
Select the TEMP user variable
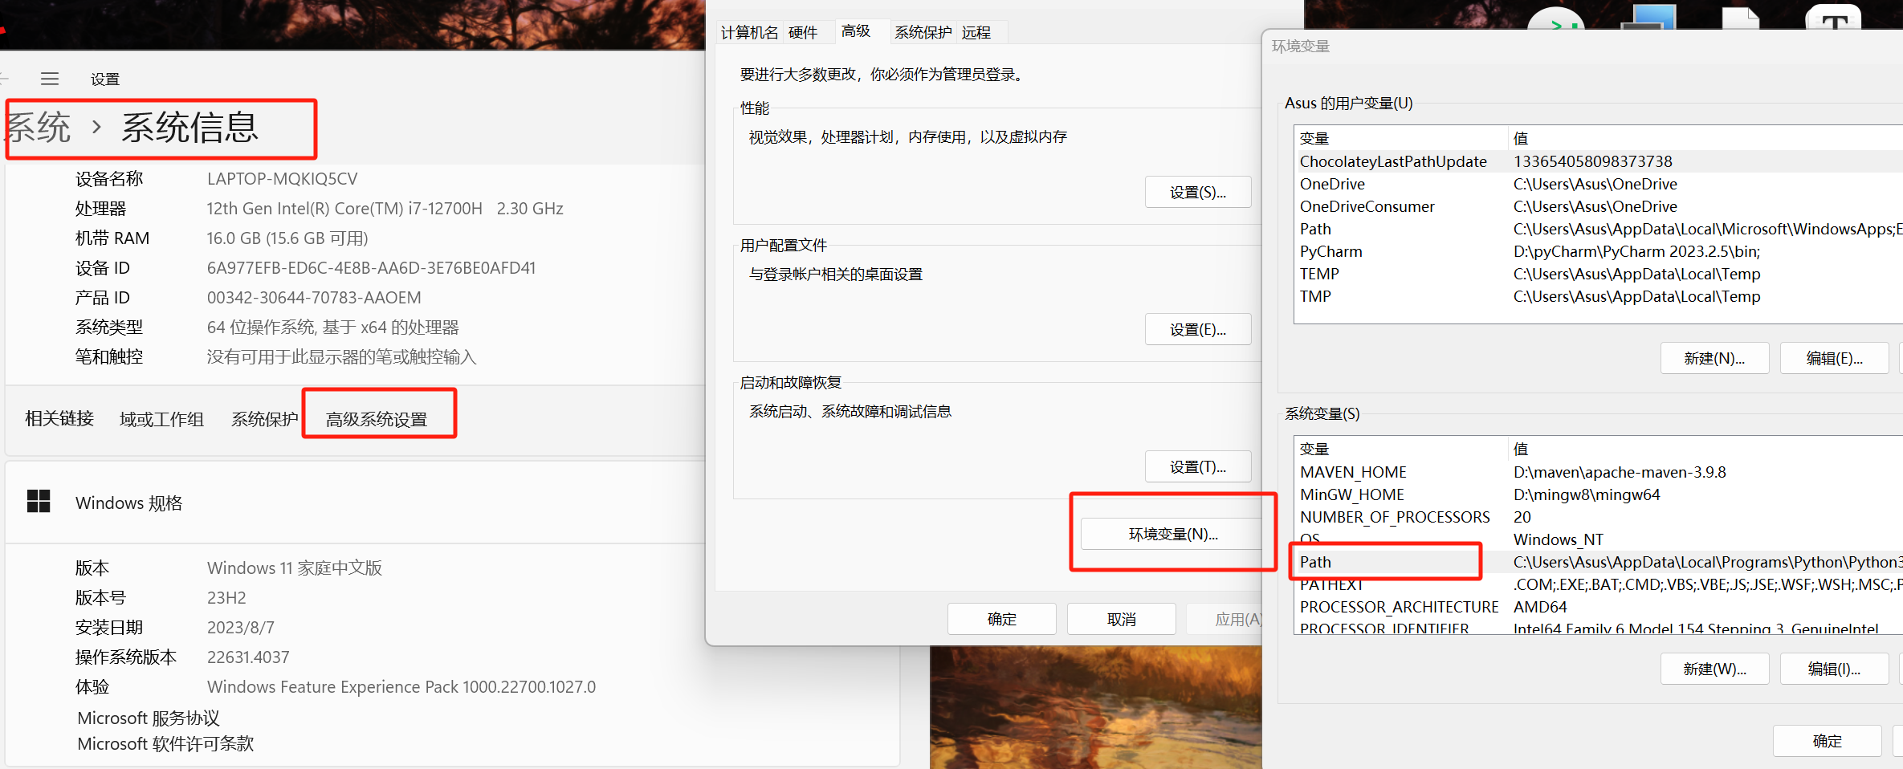(x=1598, y=274)
